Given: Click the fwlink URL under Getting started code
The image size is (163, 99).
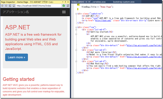Looking at the screenshot, I should [144, 45].
